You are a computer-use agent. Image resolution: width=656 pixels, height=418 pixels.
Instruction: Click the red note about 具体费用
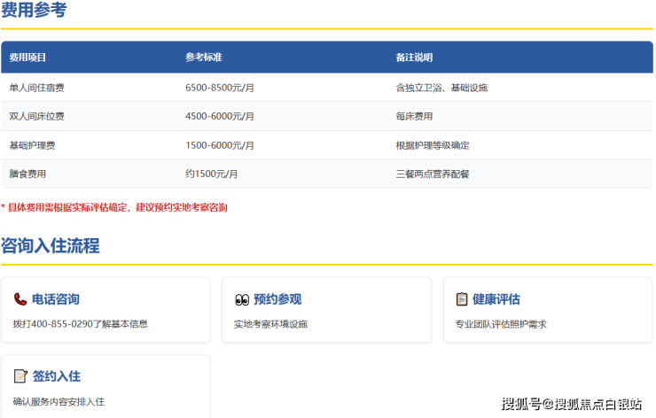tap(114, 207)
